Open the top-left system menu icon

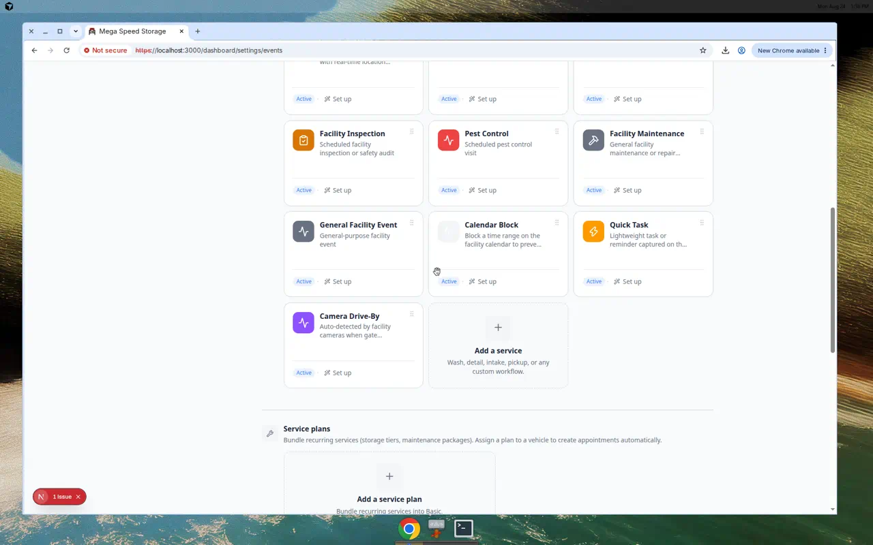pyautogui.click(x=9, y=6)
